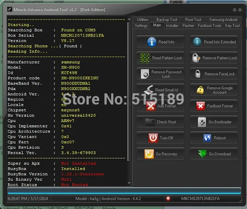Click the Remove FaceLock button label
247x209 pixels.
pos(220,74)
